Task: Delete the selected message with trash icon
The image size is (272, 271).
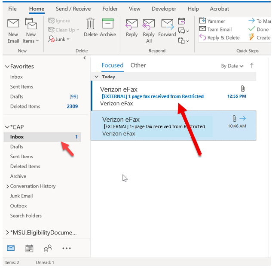Action: (x=91, y=28)
